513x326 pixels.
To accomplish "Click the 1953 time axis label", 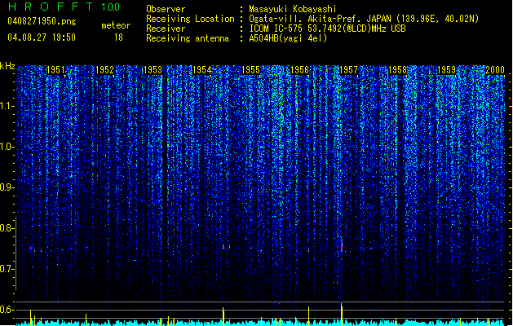I will click(x=153, y=69).
